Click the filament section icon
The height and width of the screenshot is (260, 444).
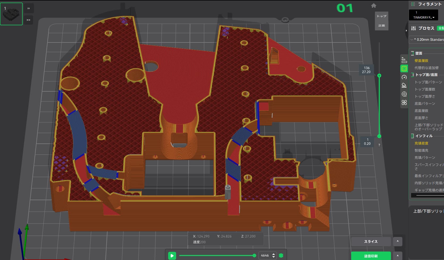(x=413, y=4)
